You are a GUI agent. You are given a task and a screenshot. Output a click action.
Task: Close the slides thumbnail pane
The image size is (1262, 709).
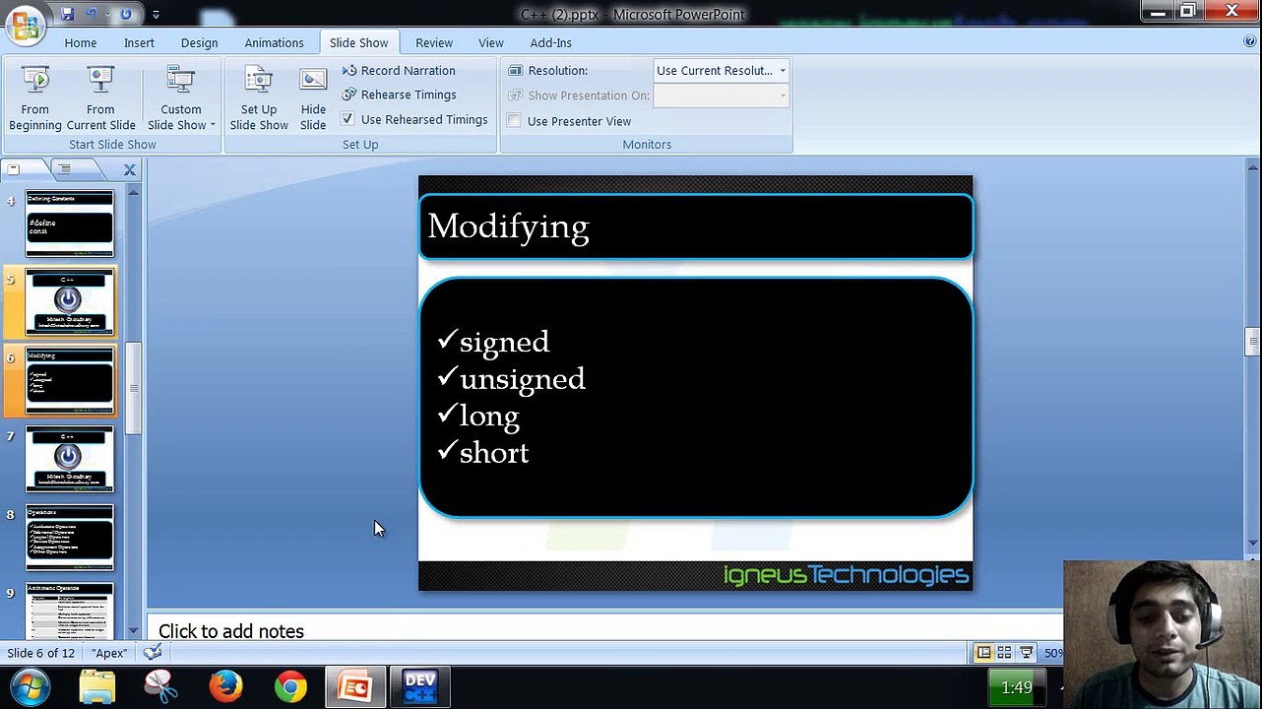coord(129,170)
